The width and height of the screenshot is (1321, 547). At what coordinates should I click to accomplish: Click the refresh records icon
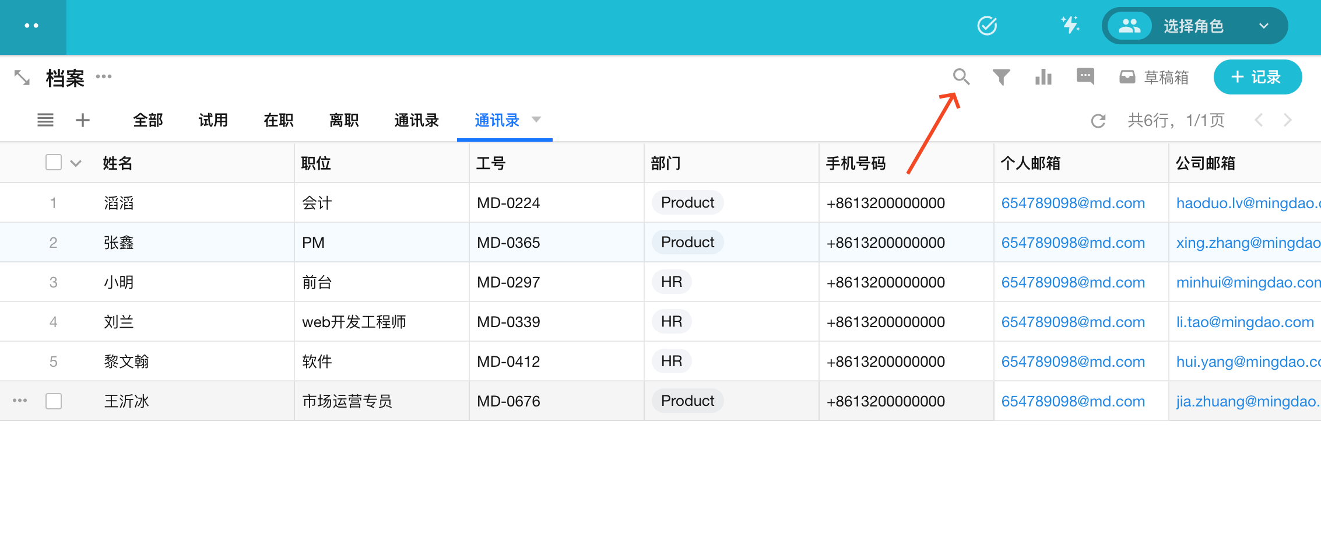(x=1098, y=121)
